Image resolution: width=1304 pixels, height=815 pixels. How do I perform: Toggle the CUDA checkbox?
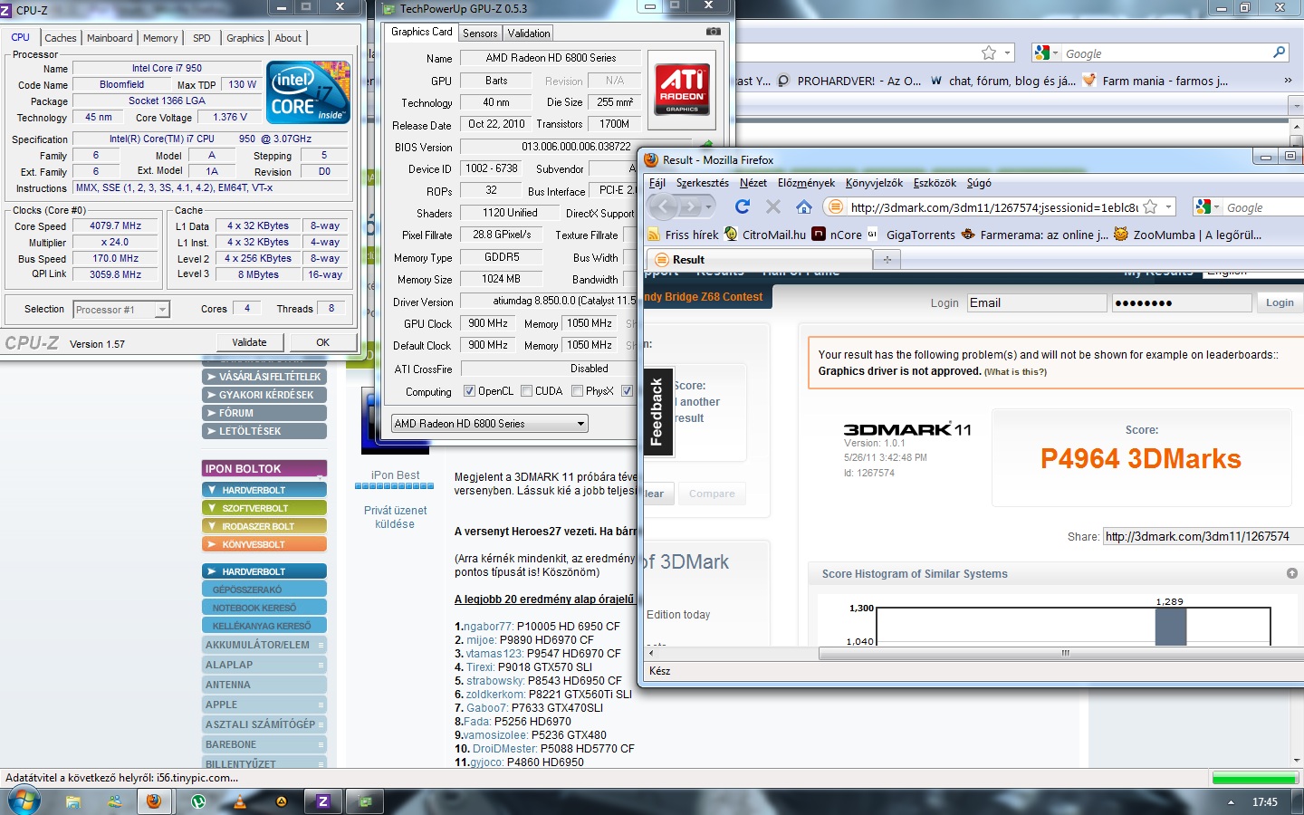click(526, 391)
